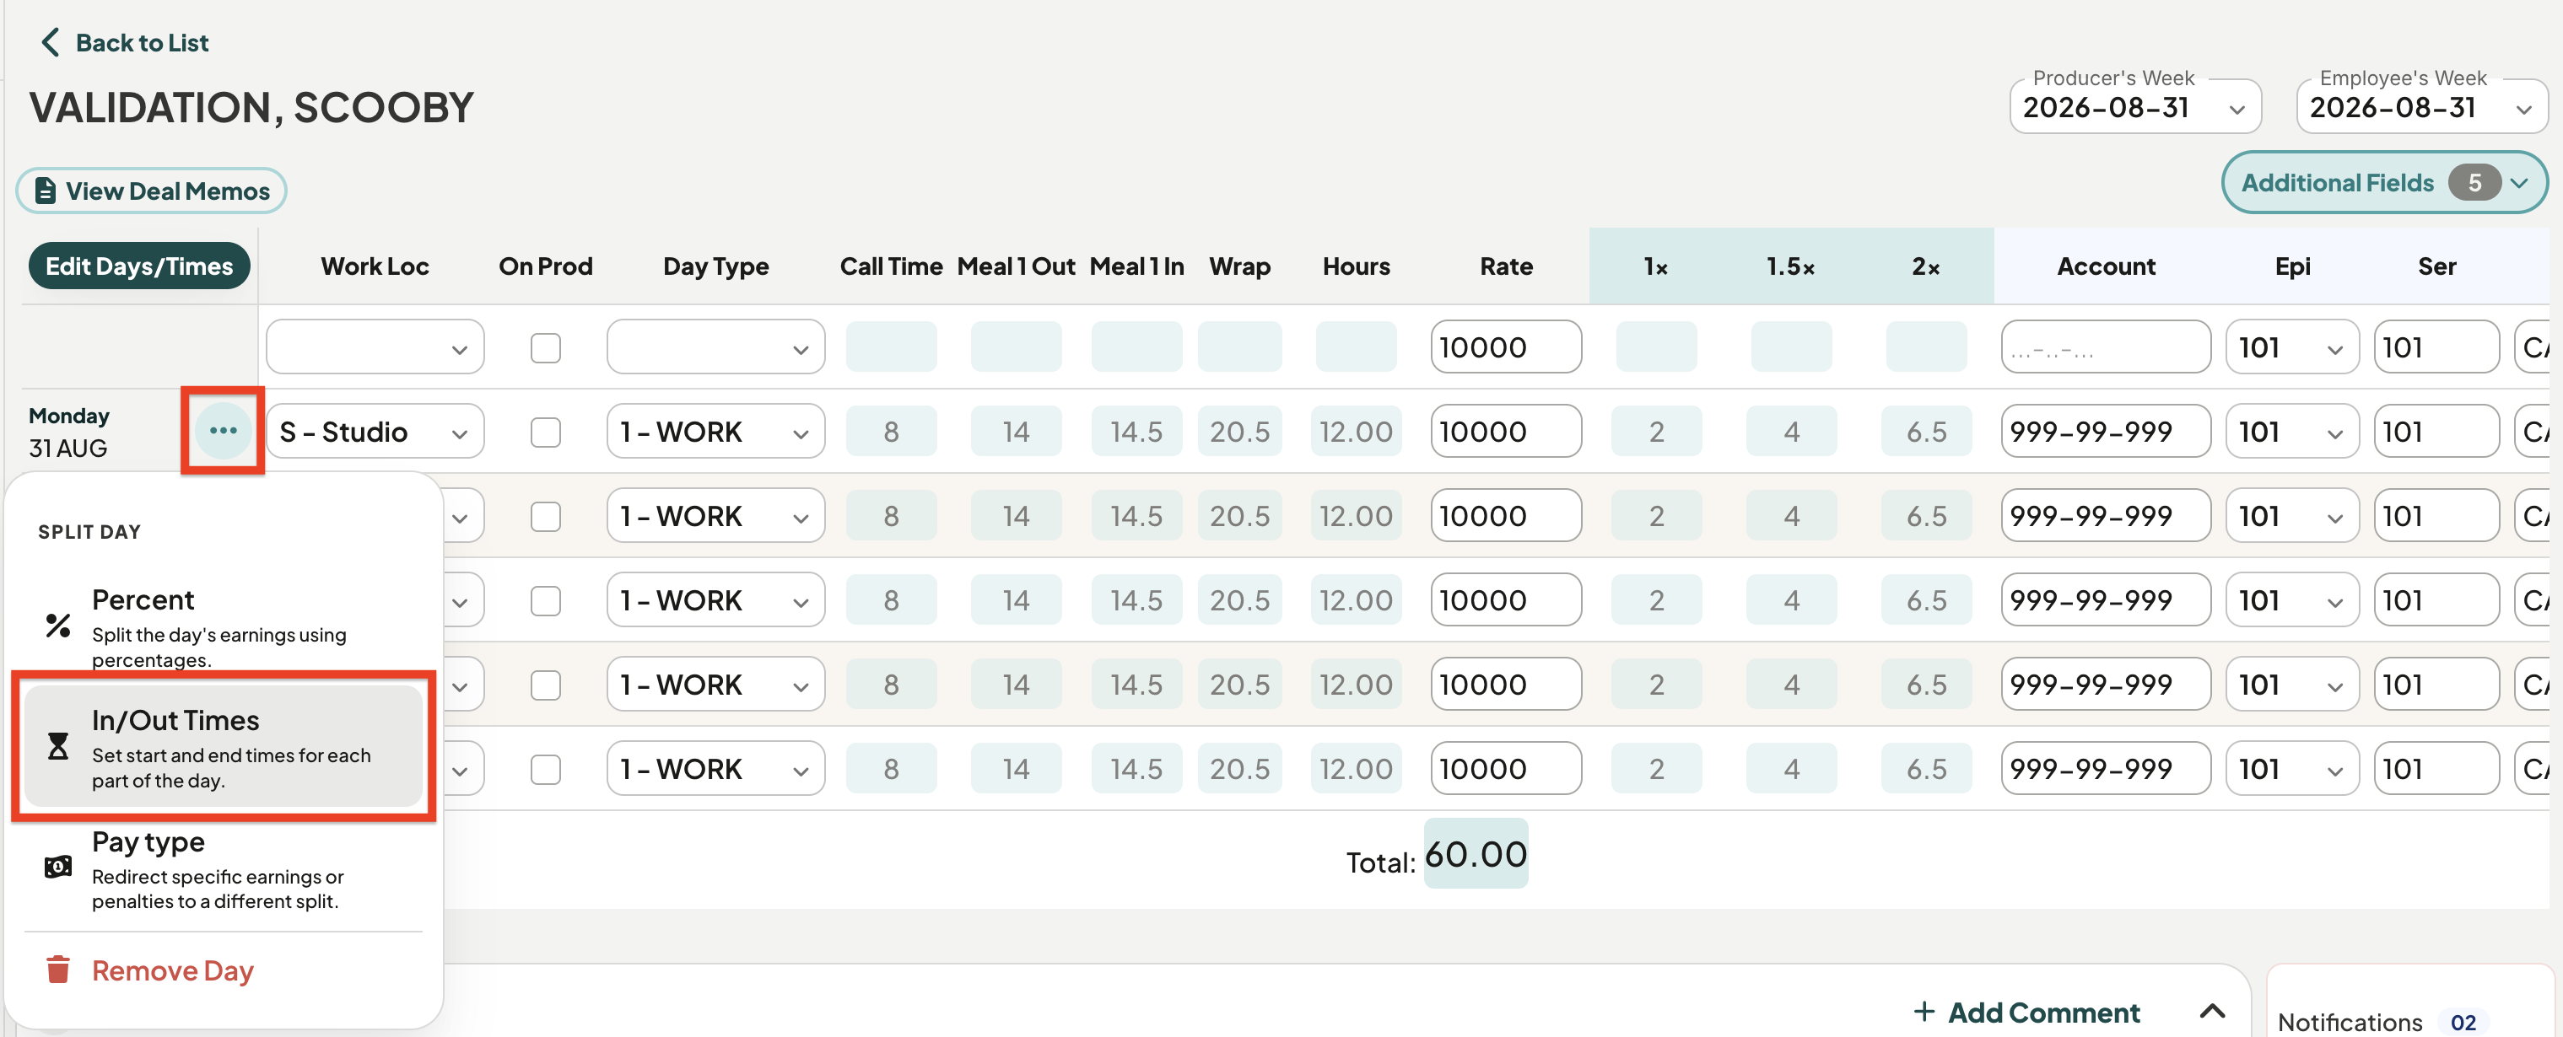The height and width of the screenshot is (1037, 2563).
Task: Open View Deal Memos
Action: click(151, 191)
